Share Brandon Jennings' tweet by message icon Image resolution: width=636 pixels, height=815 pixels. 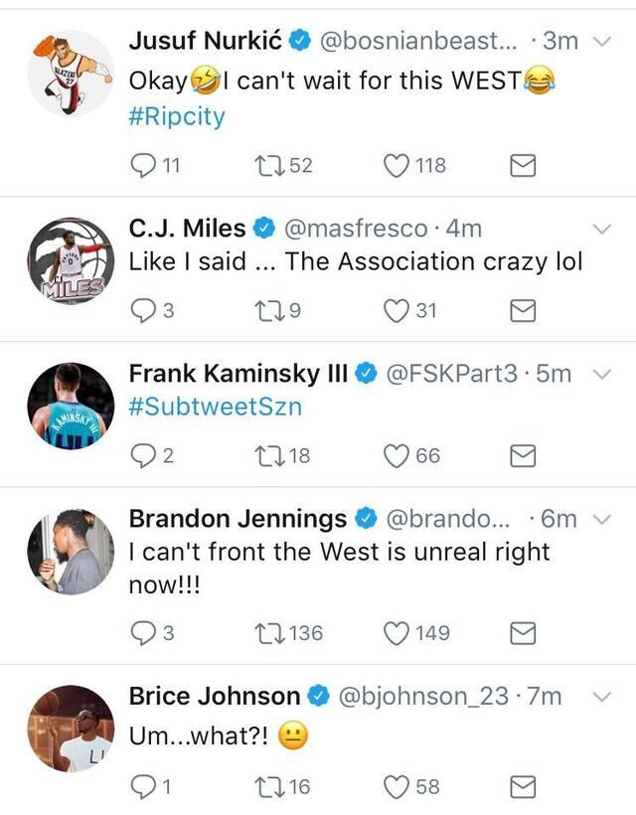tap(523, 633)
